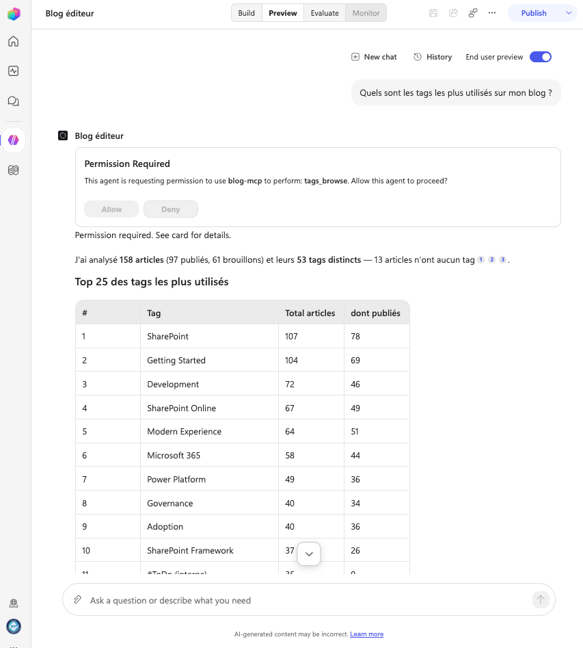
Task: Click the scroll-down chevron button
Action: (x=309, y=554)
